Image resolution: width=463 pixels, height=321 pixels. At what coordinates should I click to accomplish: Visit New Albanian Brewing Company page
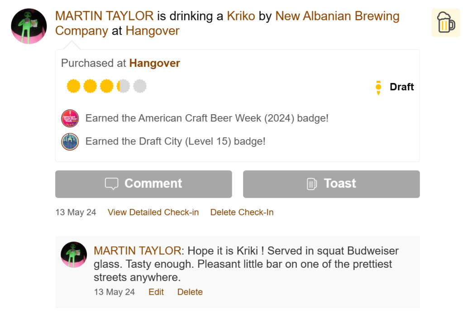[337, 16]
